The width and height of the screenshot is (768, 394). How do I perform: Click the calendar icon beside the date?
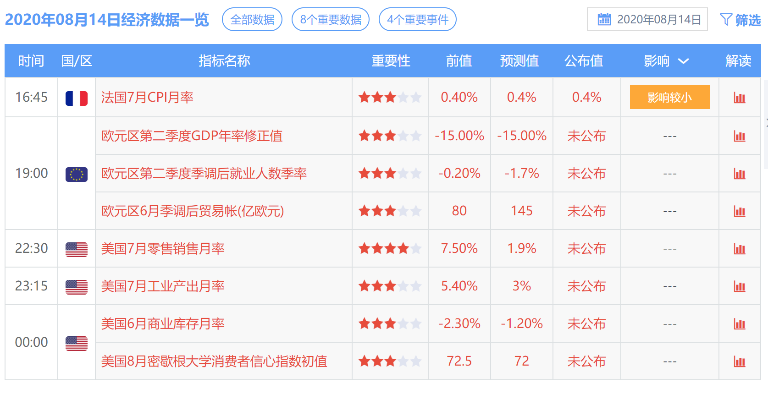(604, 19)
